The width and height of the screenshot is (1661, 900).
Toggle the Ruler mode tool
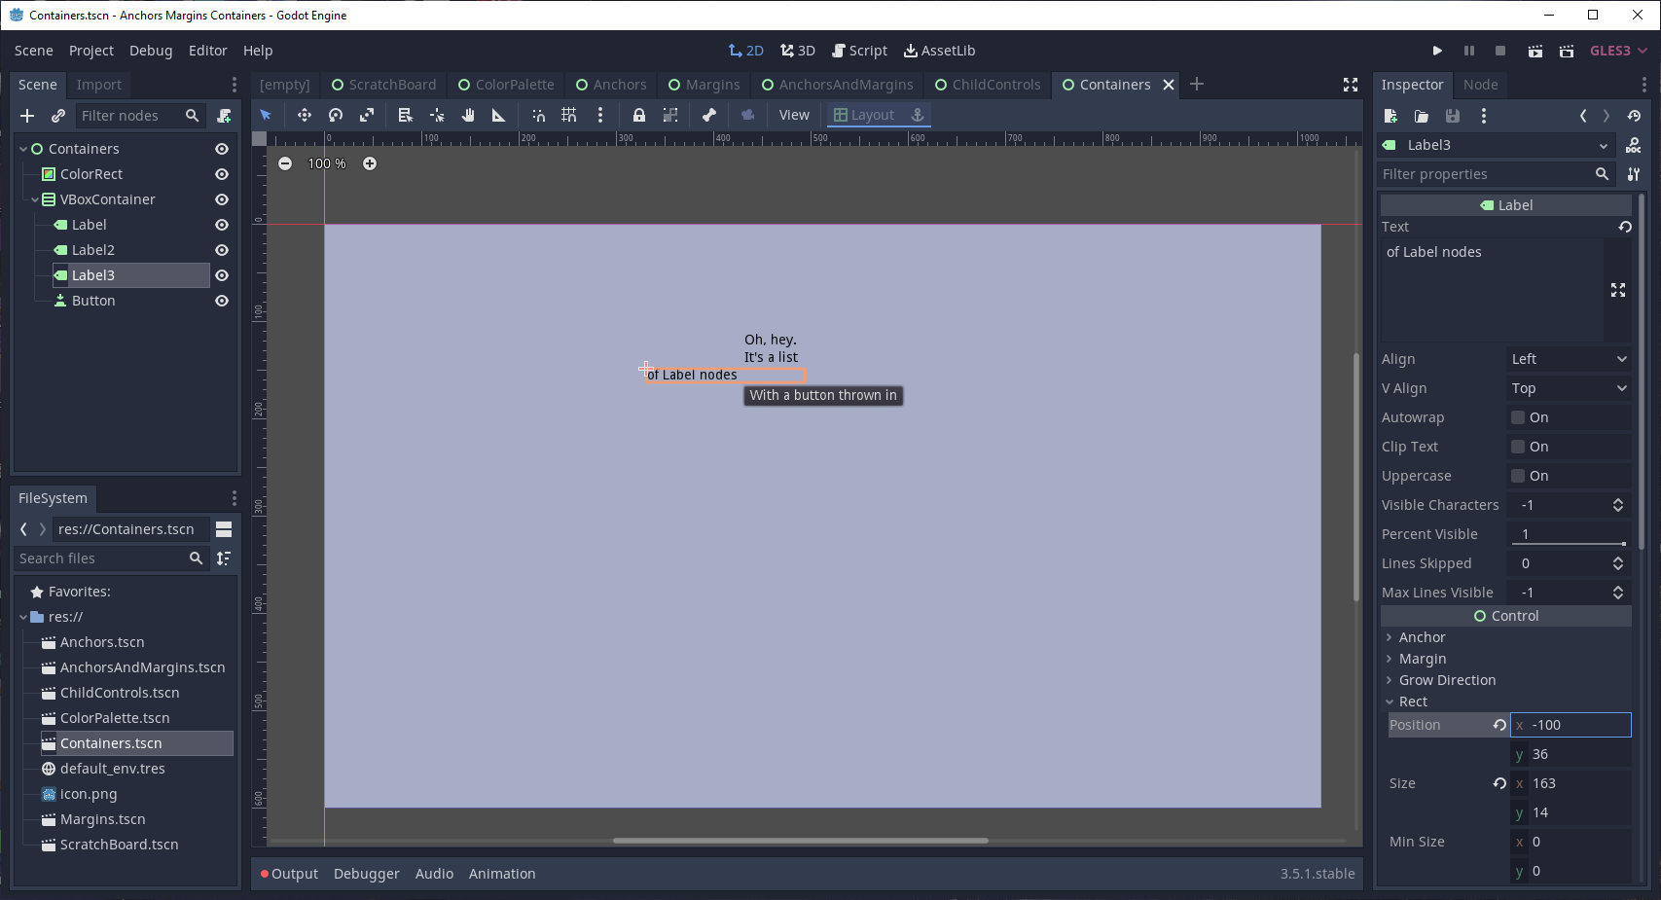tap(497, 115)
